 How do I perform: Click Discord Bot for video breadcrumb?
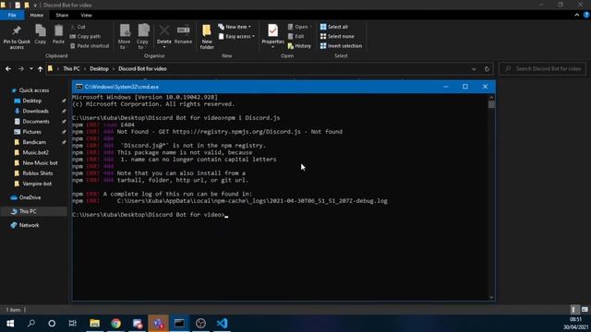[x=142, y=69]
